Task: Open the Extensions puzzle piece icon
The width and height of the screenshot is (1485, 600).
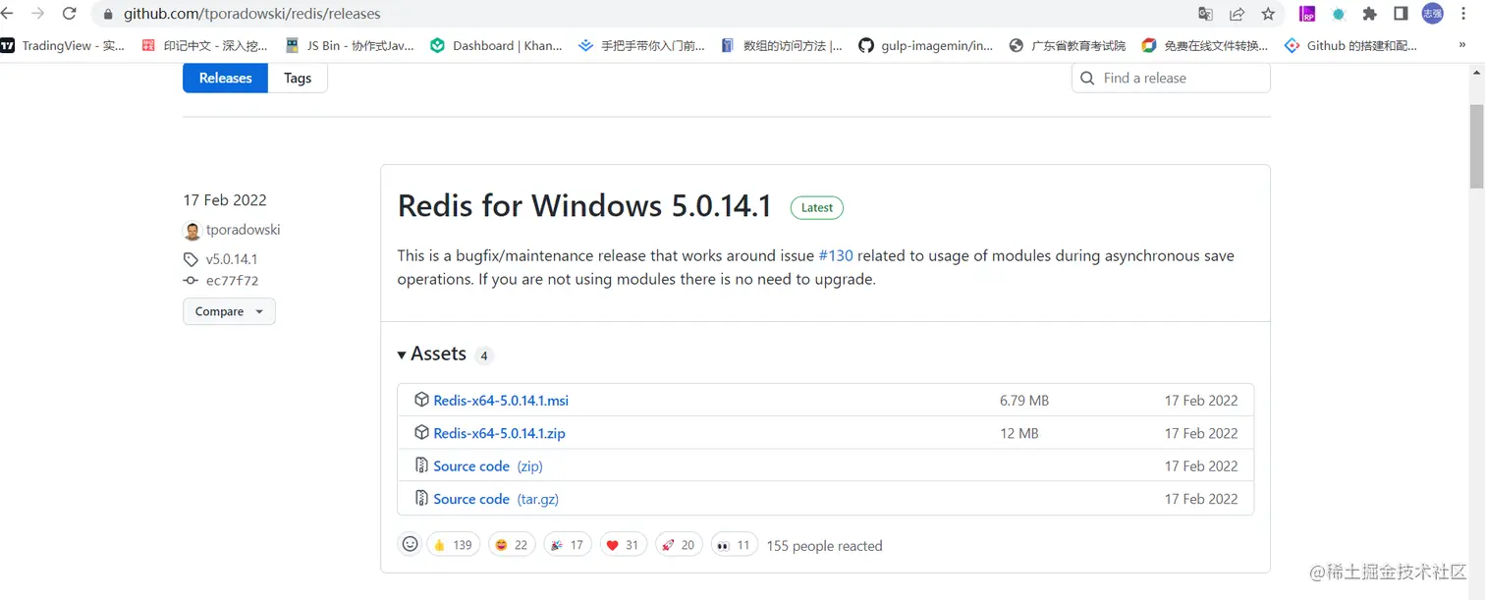Action: tap(1370, 14)
